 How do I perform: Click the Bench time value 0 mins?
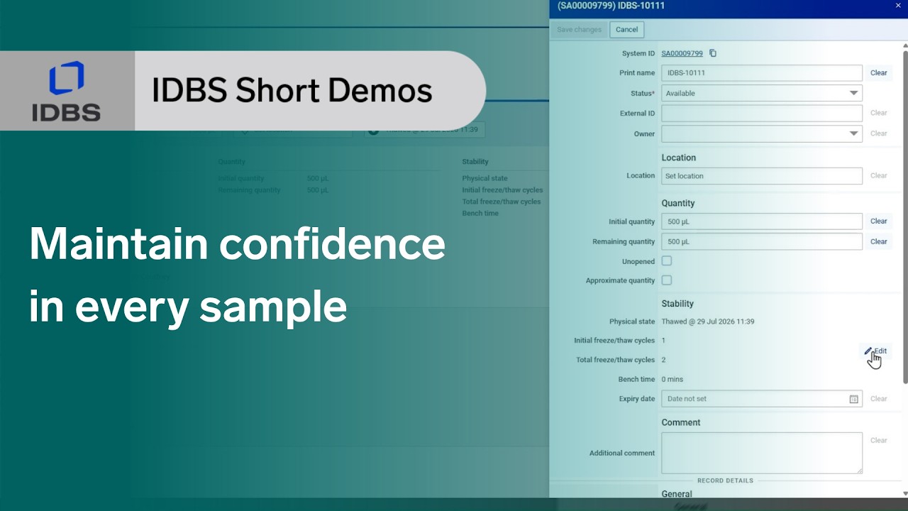(672, 380)
